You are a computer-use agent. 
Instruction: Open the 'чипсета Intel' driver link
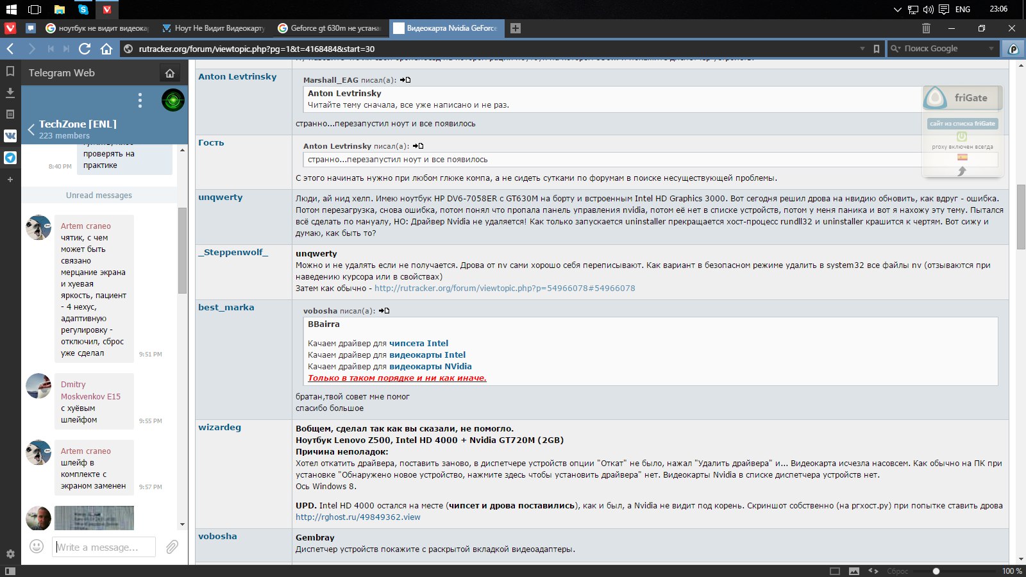click(x=419, y=344)
